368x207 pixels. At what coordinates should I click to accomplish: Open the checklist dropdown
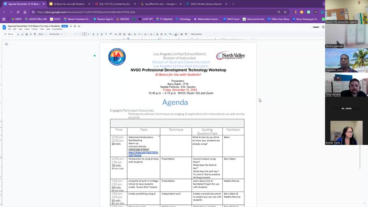coord(140,34)
